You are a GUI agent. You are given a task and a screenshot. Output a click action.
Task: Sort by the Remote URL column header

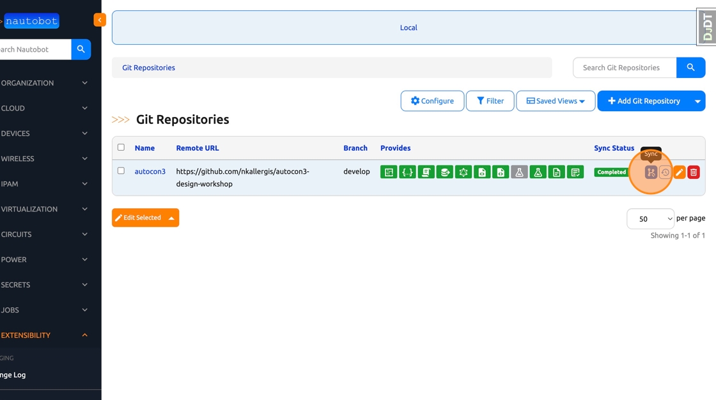coord(198,148)
